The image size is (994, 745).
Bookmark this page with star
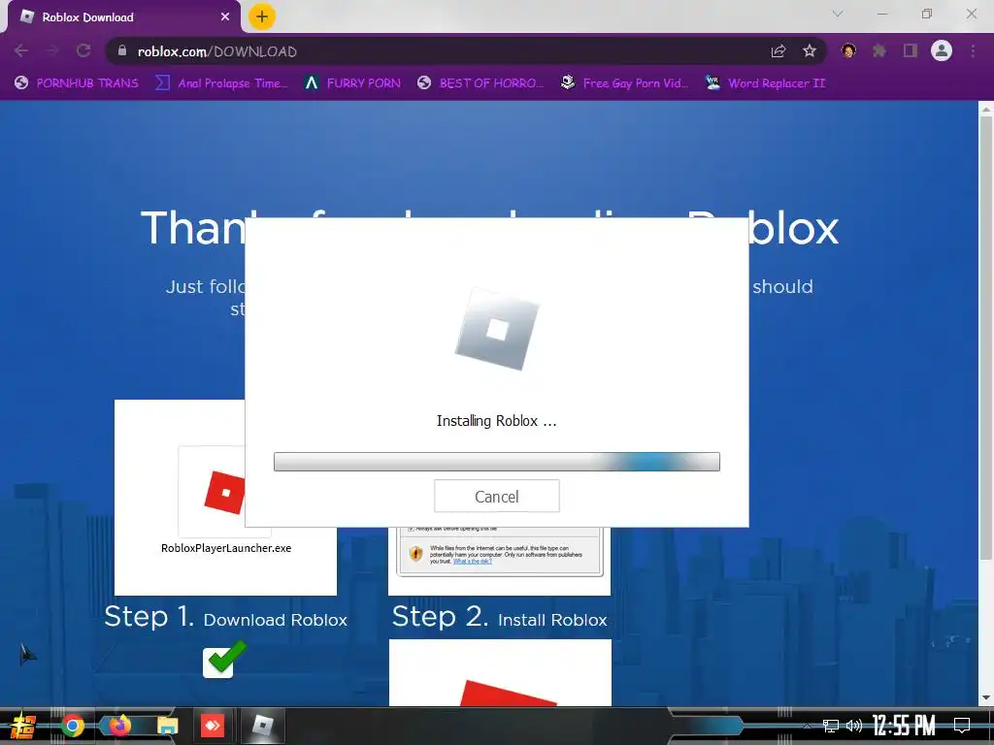810,51
